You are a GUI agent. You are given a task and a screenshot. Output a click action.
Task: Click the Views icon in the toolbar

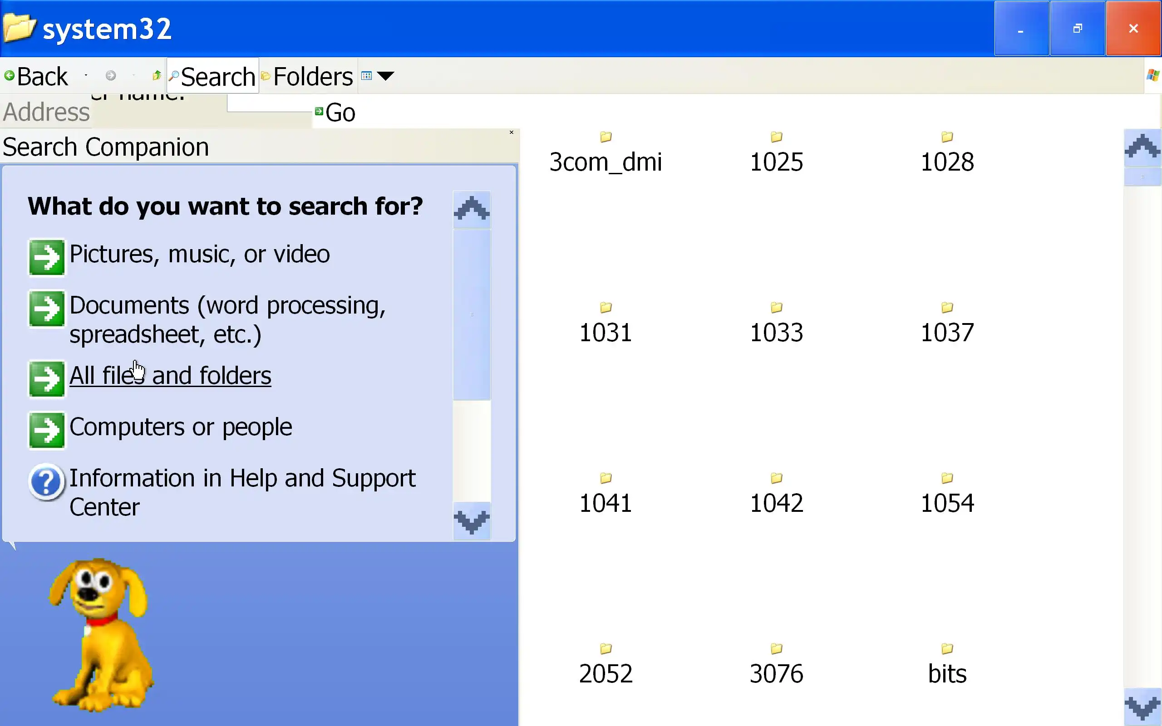(x=366, y=76)
